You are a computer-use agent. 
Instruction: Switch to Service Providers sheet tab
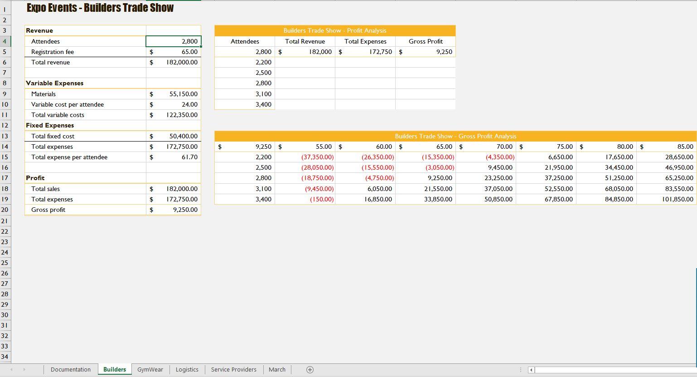(234, 370)
